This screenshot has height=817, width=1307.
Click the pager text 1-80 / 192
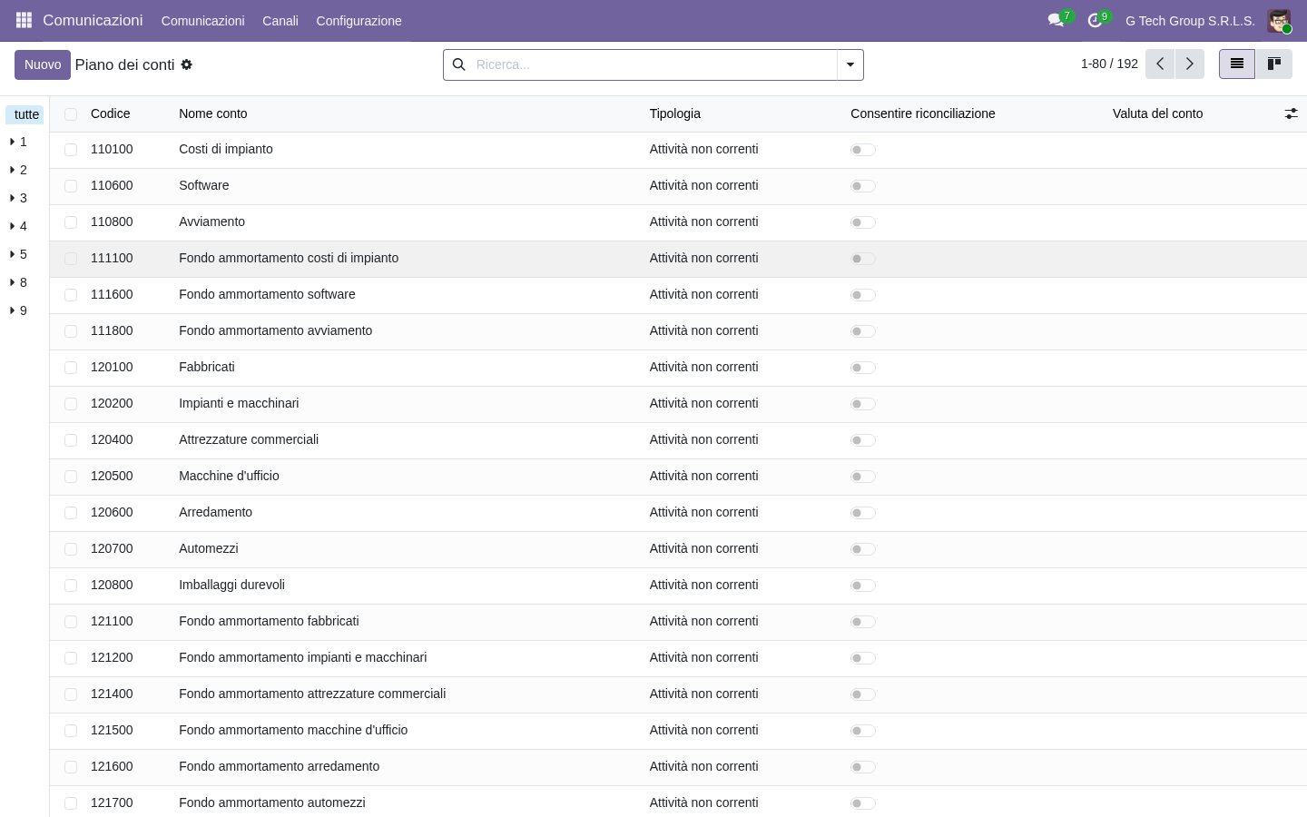1109,64
